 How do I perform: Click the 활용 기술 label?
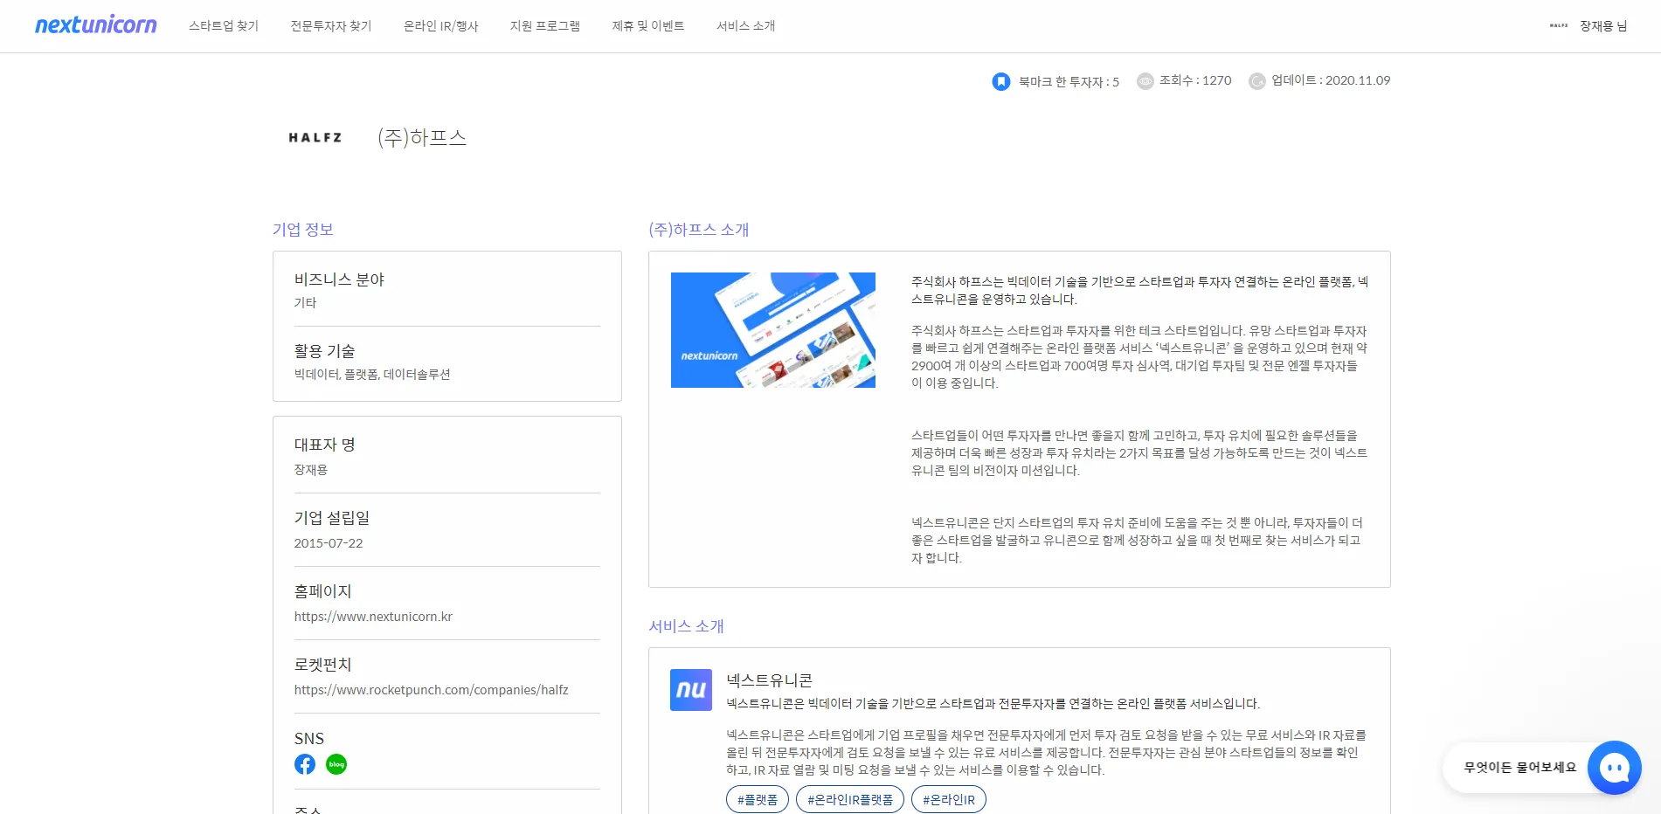pos(325,351)
